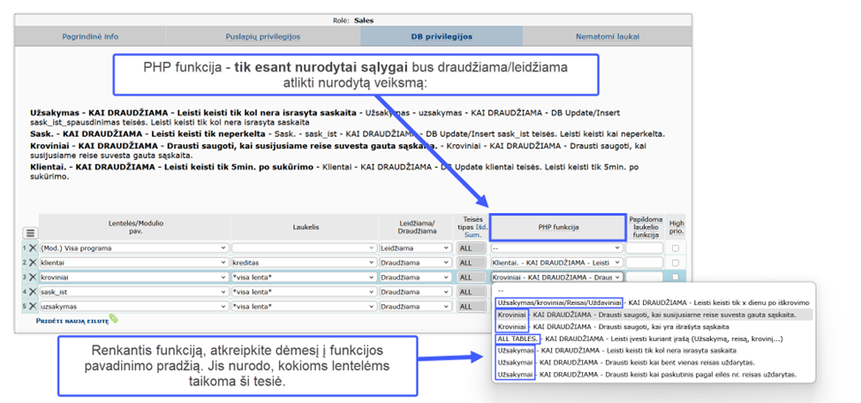Toggle High prio. checkbox on kroviniai row
Screen dimensions: 861x403
pyautogui.click(x=676, y=278)
